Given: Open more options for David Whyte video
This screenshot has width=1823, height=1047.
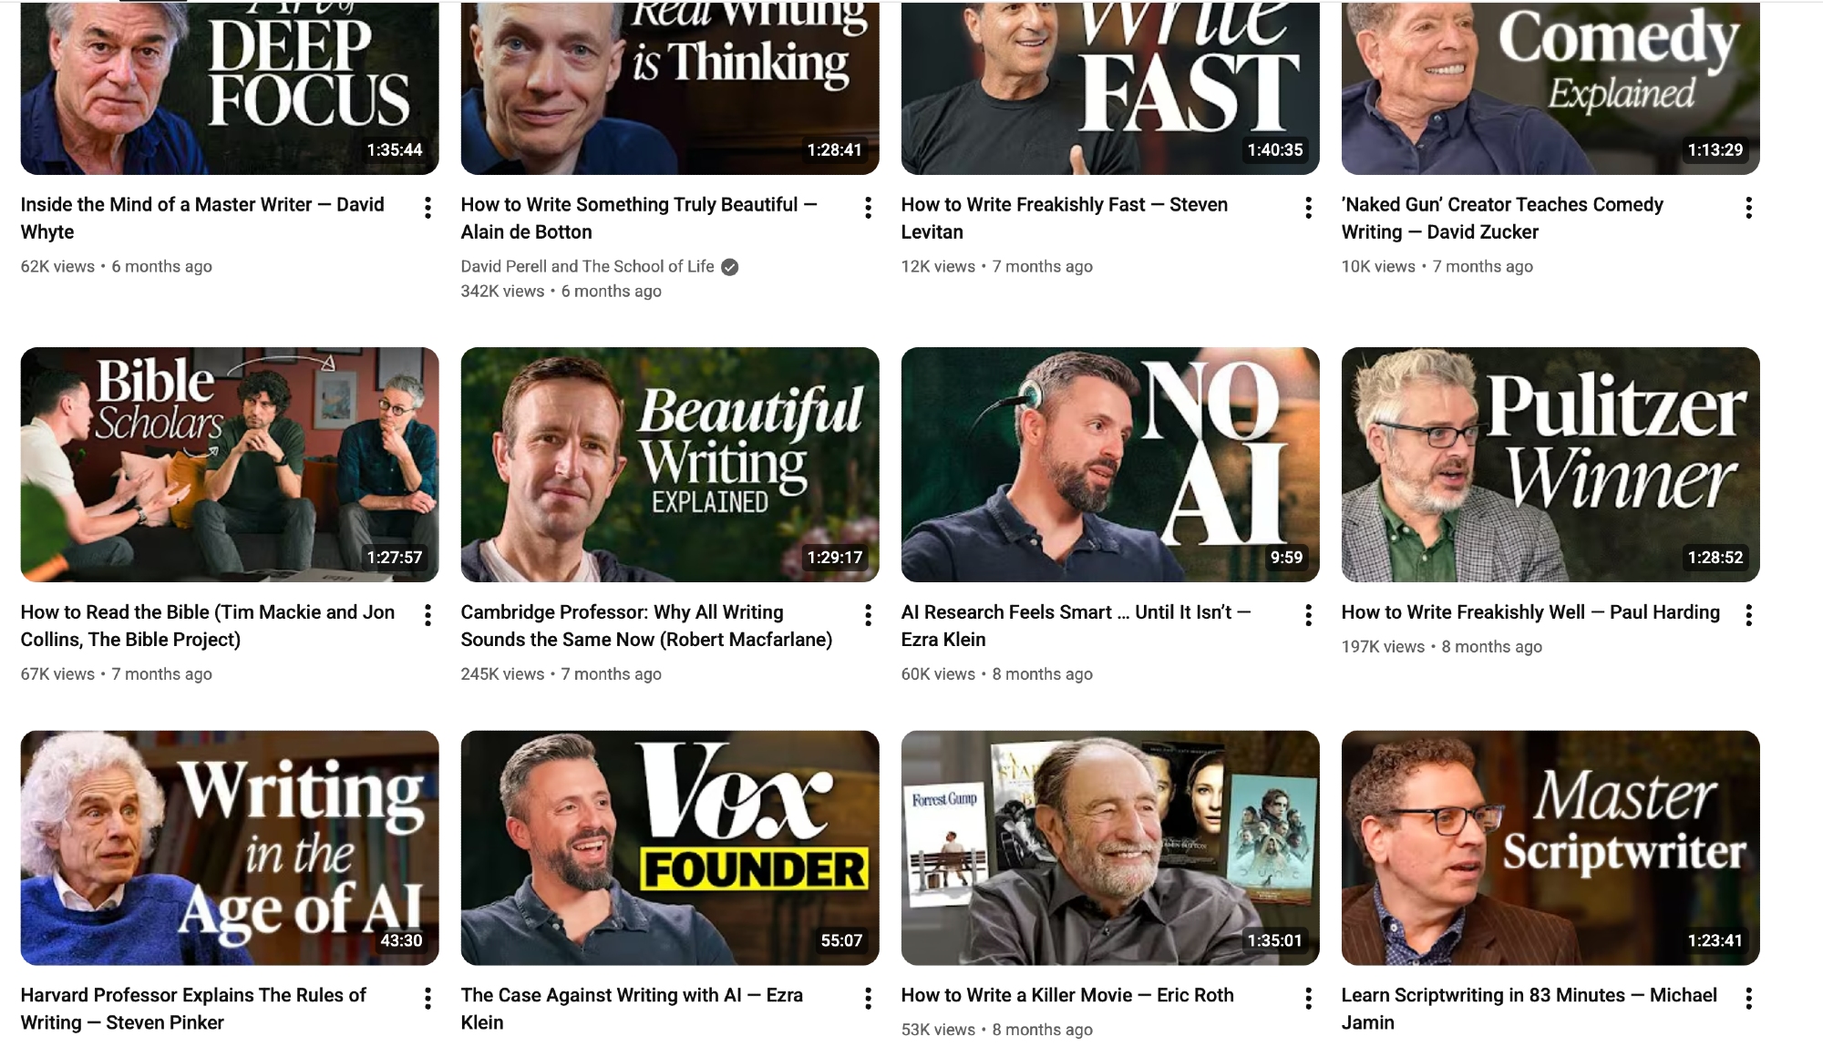Looking at the screenshot, I should 427,208.
